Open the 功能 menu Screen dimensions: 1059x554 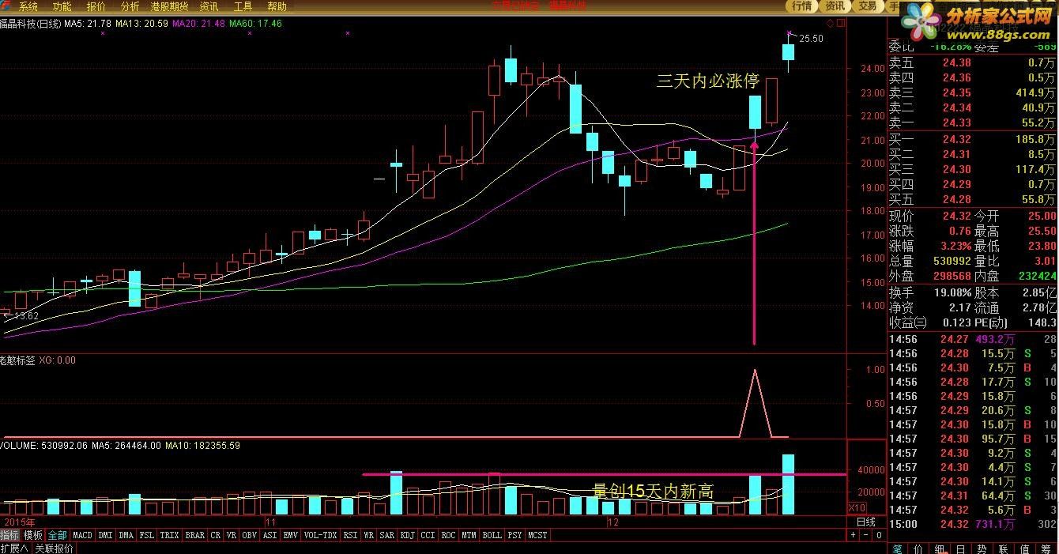[62, 6]
